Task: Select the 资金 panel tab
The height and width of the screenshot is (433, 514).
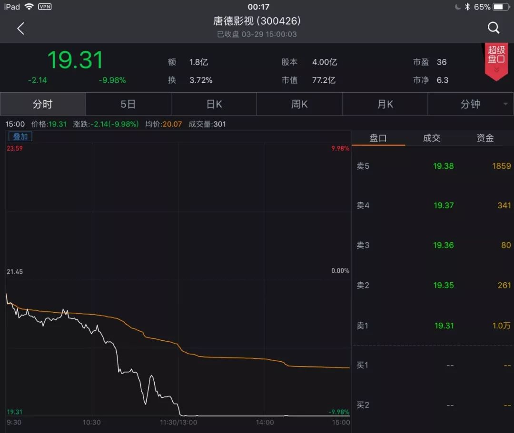Action: click(x=485, y=138)
